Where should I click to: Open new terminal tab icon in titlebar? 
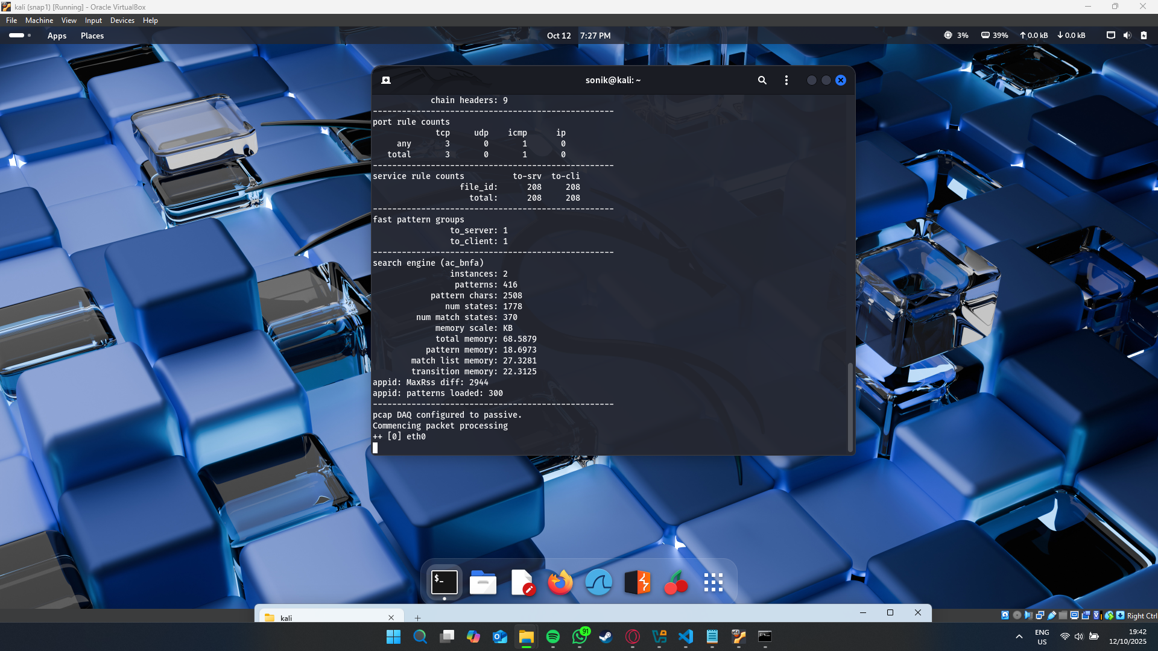pos(386,80)
